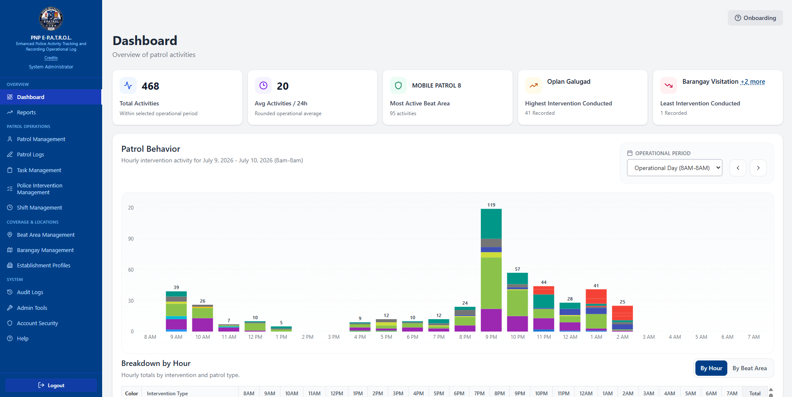
Task: Click the Patrol Management person icon
Action: point(10,139)
